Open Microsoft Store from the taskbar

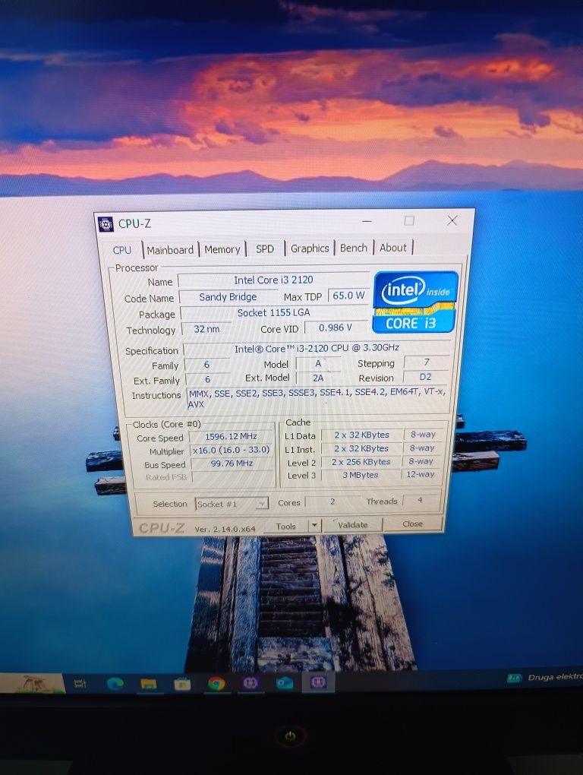tap(182, 684)
